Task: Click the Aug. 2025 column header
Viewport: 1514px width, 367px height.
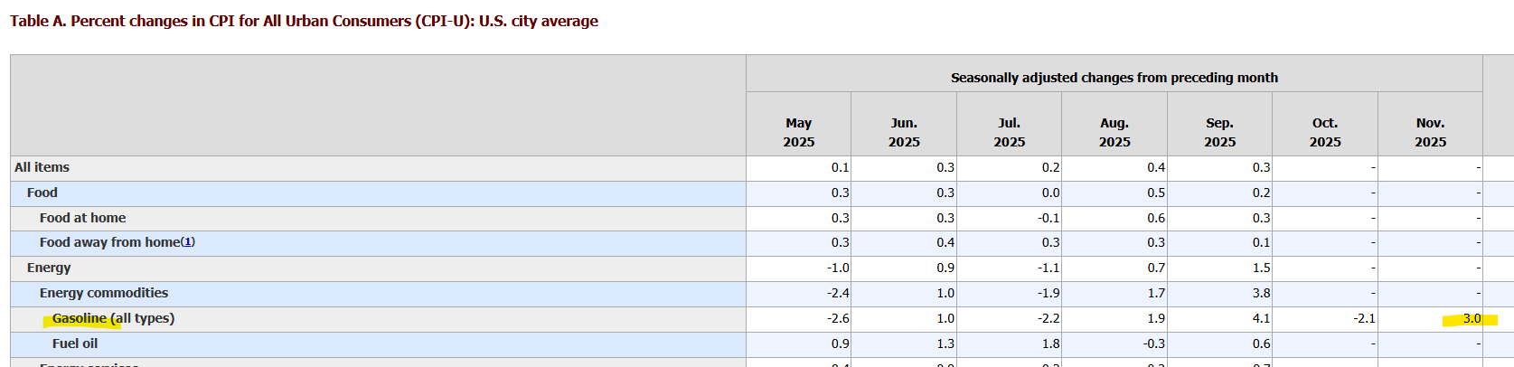Action: tap(1114, 132)
